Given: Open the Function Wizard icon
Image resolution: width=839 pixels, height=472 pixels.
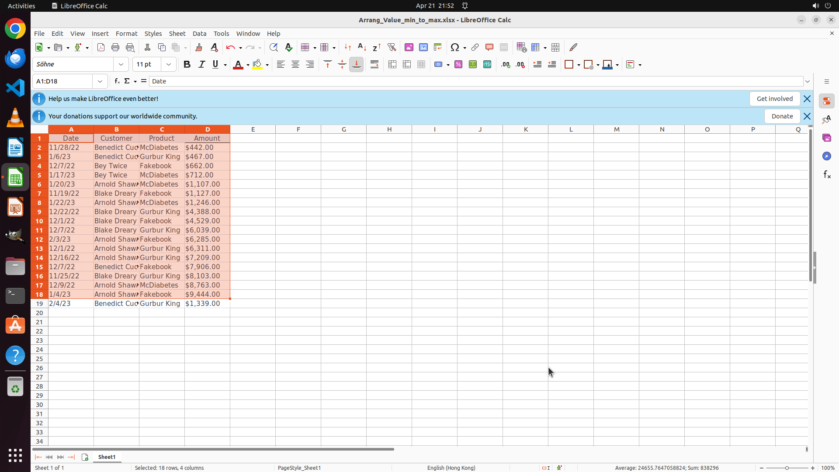Looking at the screenshot, I should click(117, 81).
